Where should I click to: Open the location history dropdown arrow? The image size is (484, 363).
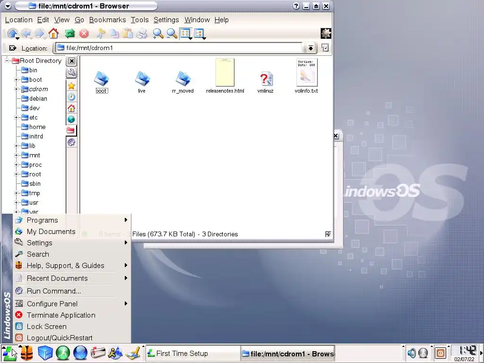[x=311, y=48]
